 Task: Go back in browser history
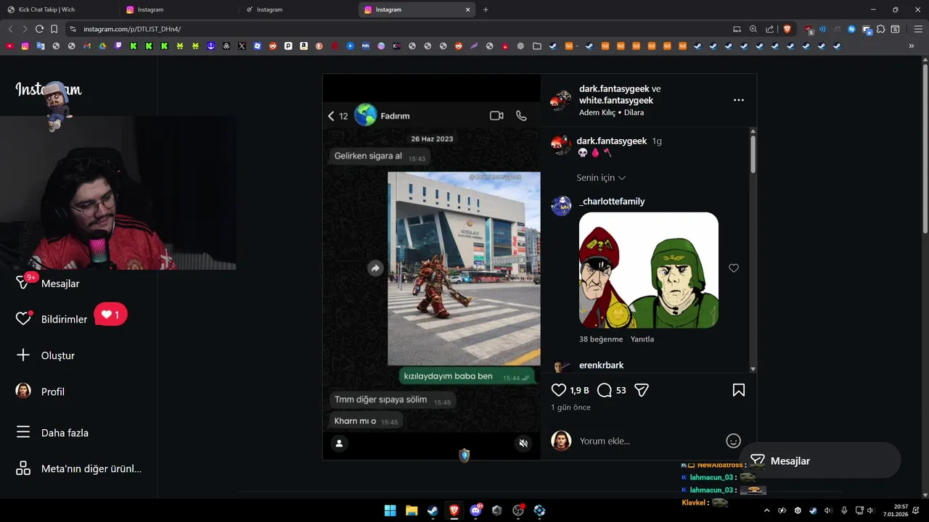[x=10, y=29]
